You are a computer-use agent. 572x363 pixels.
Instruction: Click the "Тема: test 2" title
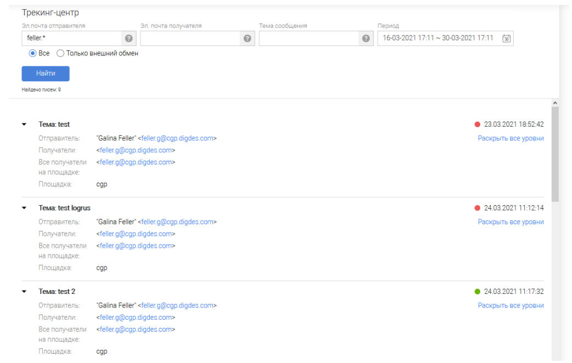point(57,291)
